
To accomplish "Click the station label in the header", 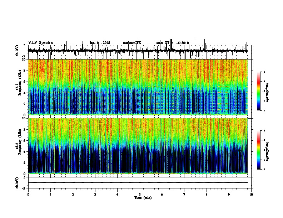I will point(132,43).
